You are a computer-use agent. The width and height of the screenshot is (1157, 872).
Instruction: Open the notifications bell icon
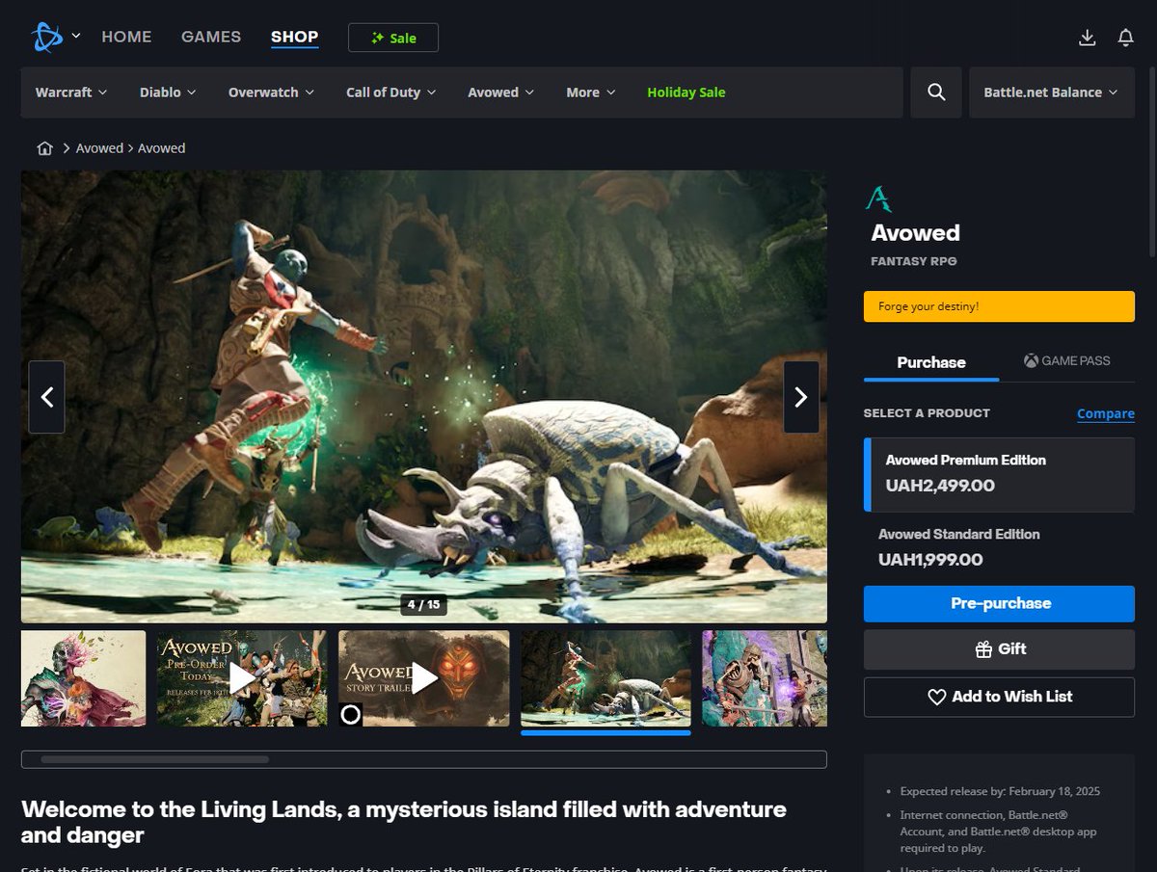[1125, 38]
